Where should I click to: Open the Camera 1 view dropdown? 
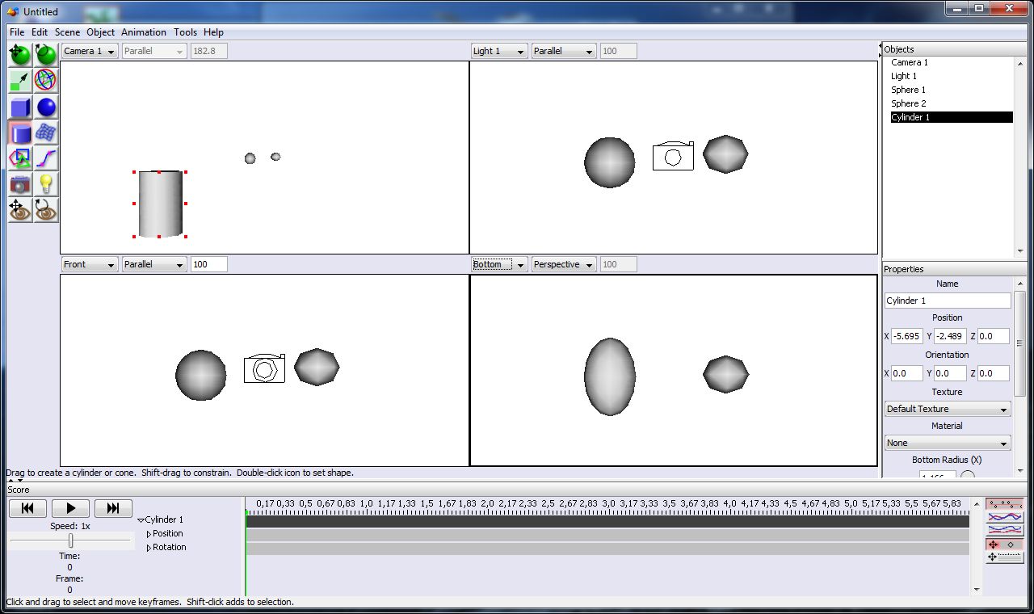tap(90, 51)
